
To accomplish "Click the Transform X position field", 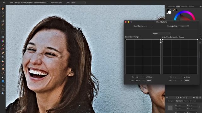I will [181, 105].
